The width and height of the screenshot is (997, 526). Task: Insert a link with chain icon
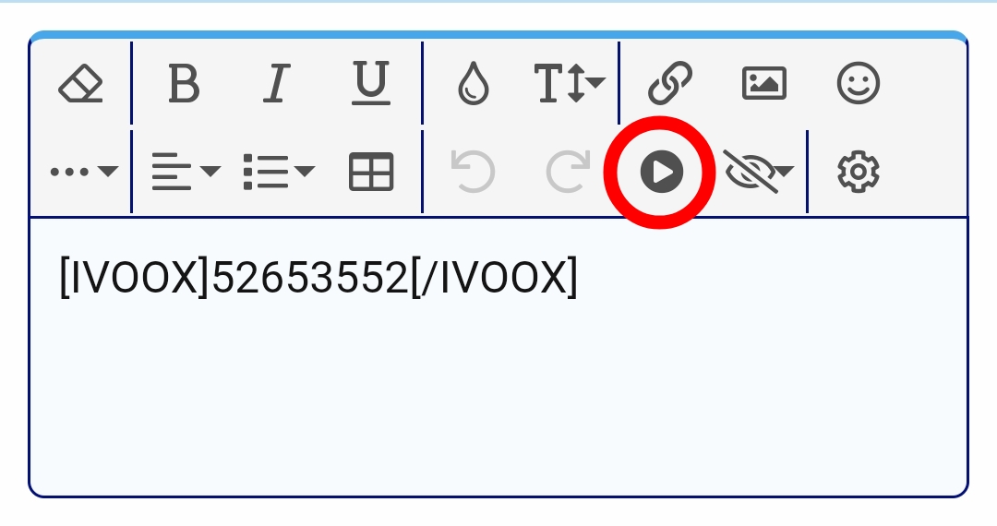[670, 83]
